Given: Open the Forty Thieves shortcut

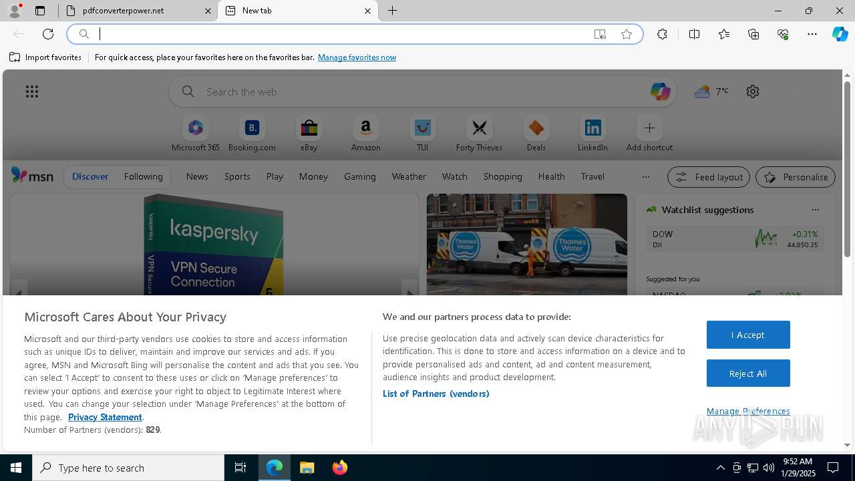Looking at the screenshot, I should click(x=479, y=134).
